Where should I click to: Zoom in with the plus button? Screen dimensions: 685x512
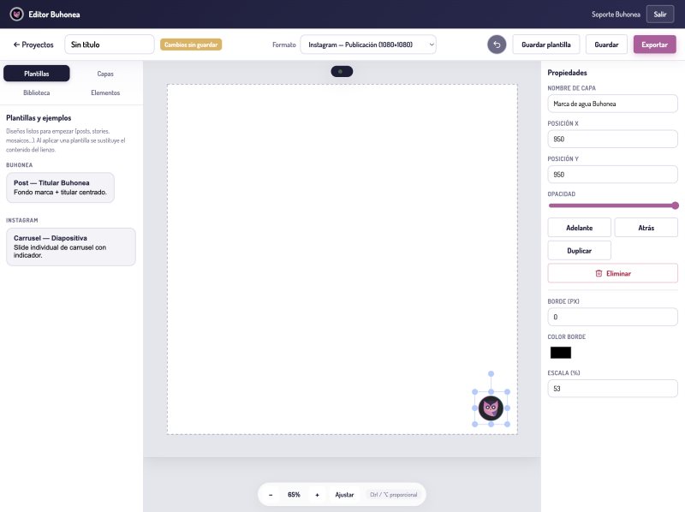pyautogui.click(x=317, y=495)
